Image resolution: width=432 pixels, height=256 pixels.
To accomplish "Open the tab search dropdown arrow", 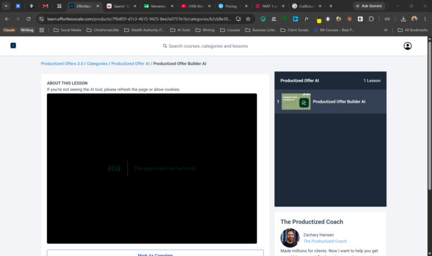I will coord(6,6).
